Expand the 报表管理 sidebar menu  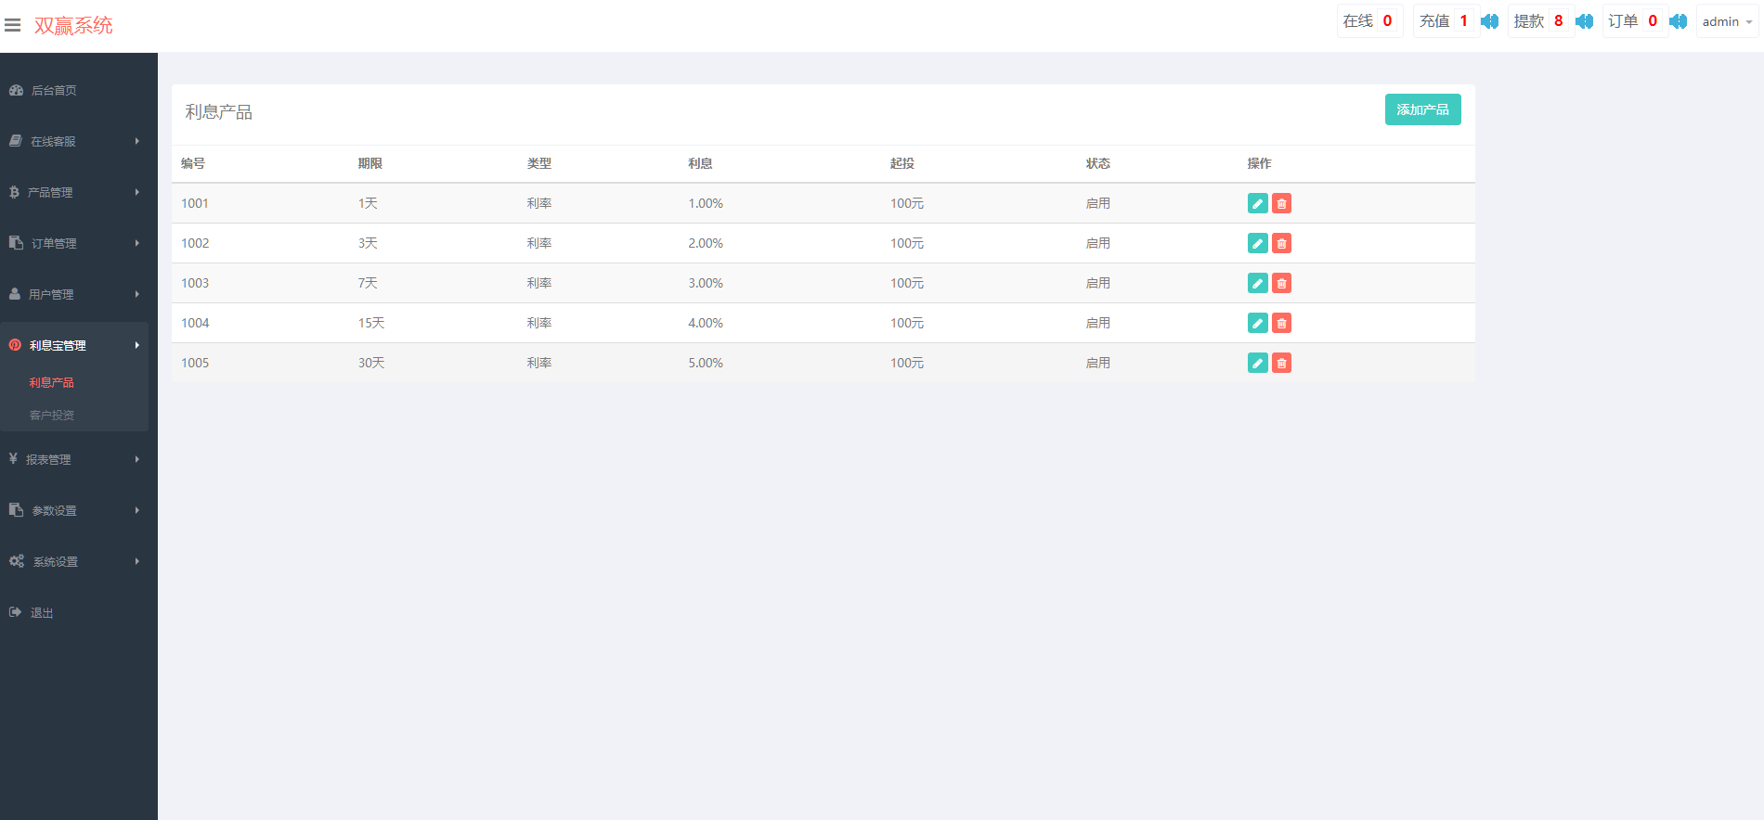74,459
